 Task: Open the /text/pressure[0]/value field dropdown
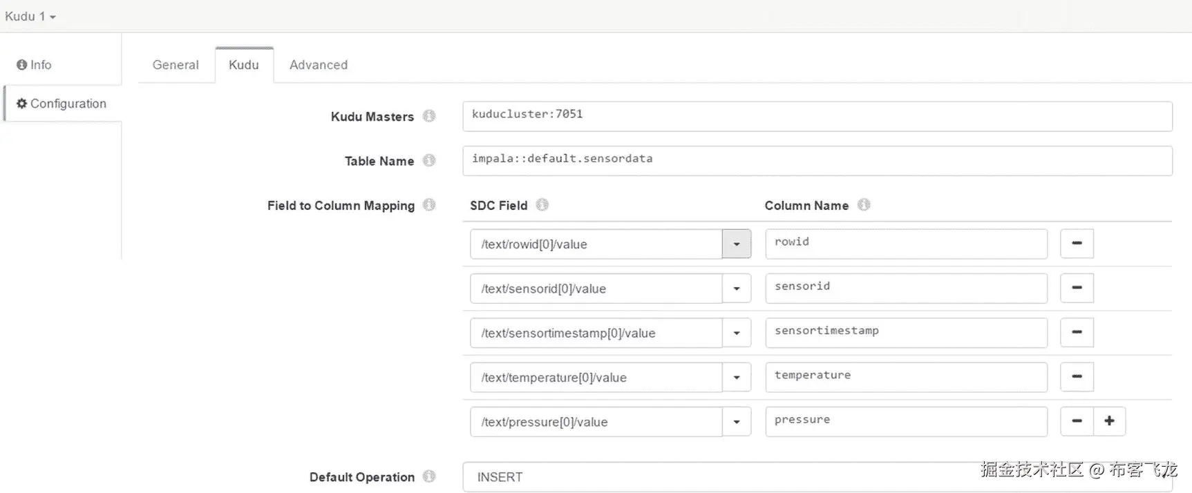pyautogui.click(x=737, y=422)
